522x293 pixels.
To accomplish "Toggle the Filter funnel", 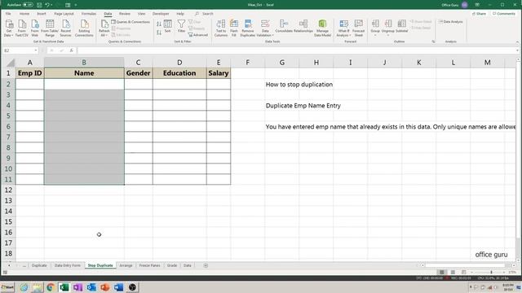I will coord(181,26).
